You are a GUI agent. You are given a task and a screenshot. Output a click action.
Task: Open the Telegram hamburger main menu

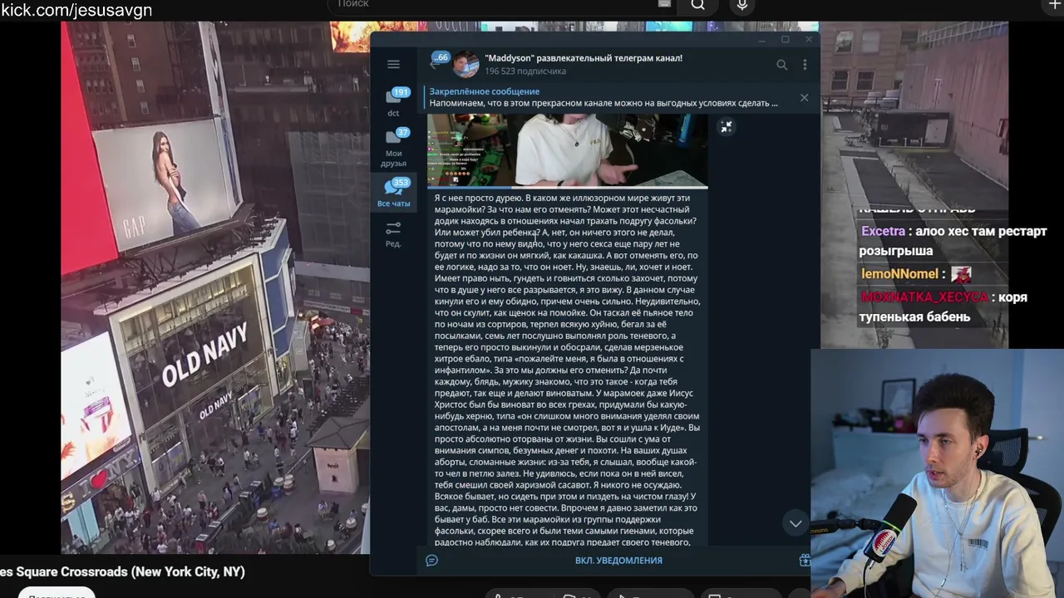[x=393, y=65]
